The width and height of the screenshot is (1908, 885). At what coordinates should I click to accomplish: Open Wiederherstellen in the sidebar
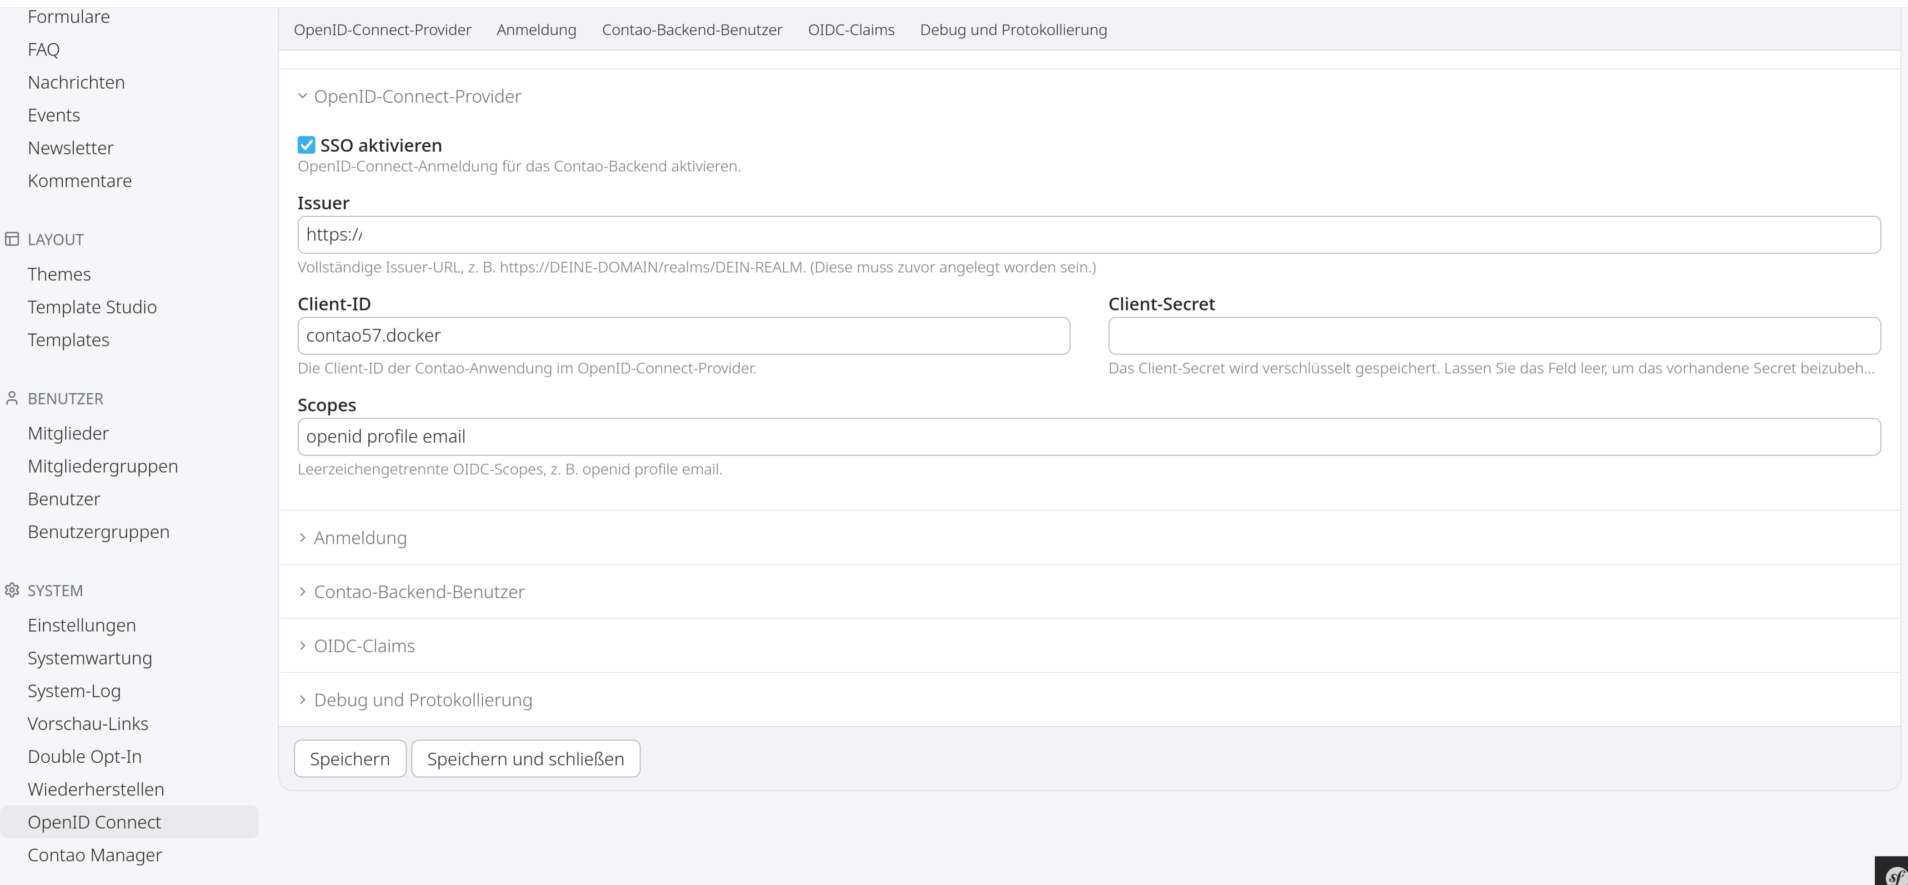tap(96, 790)
